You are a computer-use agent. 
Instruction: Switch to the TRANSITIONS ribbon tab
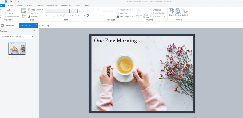[x=52, y=6]
